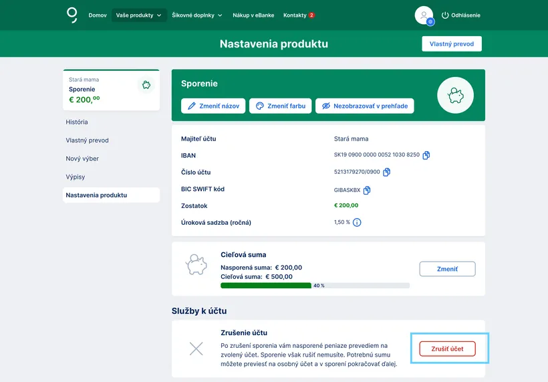Click the notification badge on Kontakty
Viewport: 548px width, 382px height.
click(x=311, y=15)
